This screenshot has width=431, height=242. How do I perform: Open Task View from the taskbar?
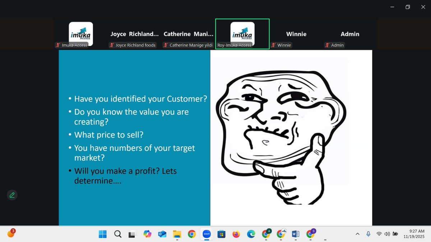point(132,234)
